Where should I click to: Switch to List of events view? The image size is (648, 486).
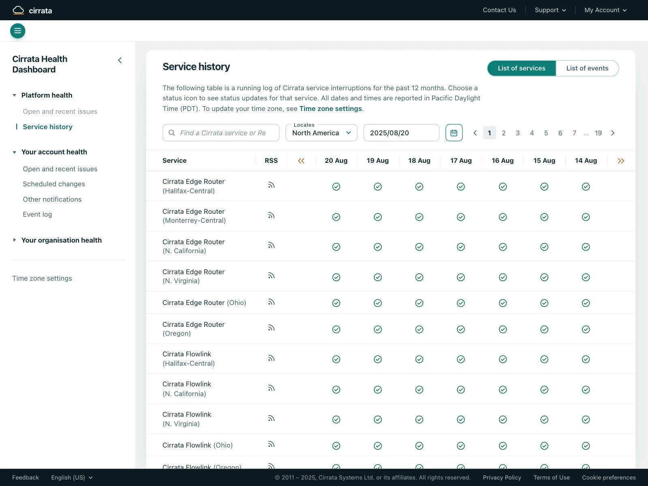[x=587, y=68]
